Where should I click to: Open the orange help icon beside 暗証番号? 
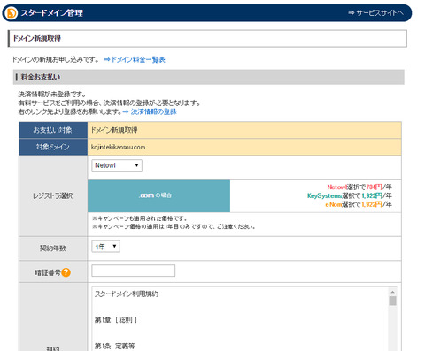tap(66, 272)
